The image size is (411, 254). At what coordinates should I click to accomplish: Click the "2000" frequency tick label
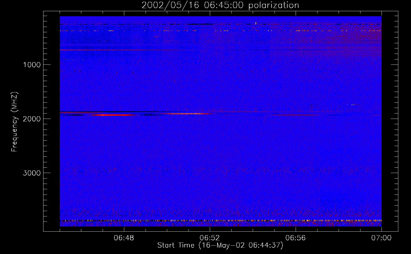32,119
